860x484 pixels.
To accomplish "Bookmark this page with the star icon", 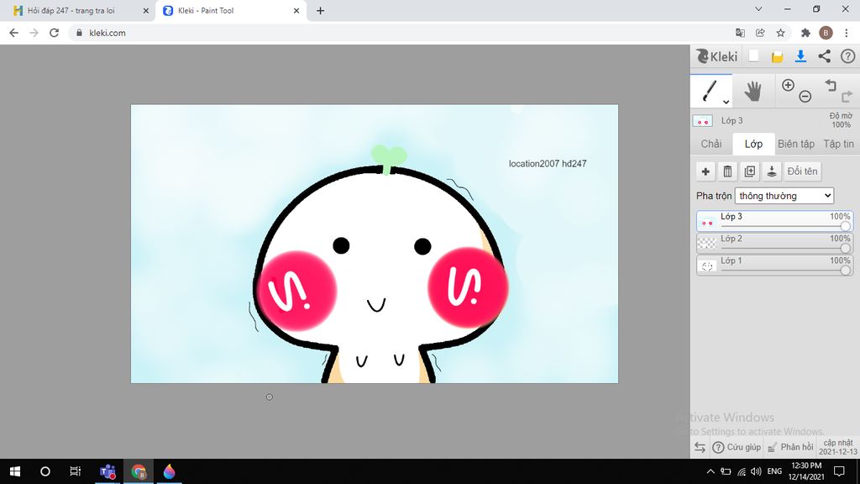I will [x=780, y=33].
